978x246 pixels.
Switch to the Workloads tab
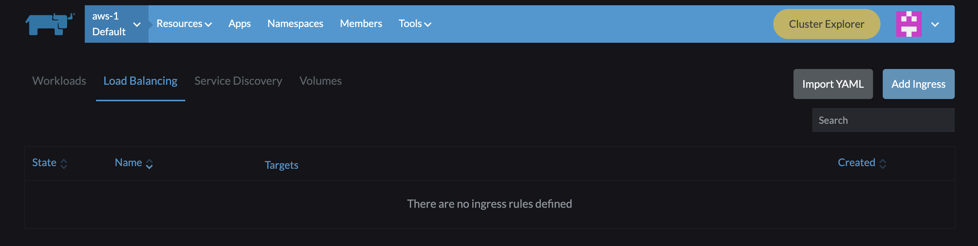(59, 81)
